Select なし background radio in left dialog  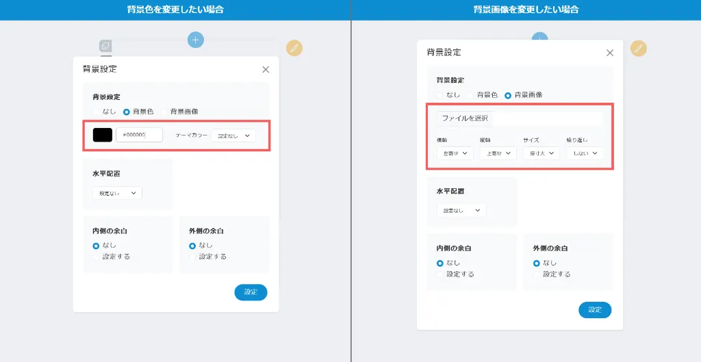pyautogui.click(x=97, y=112)
